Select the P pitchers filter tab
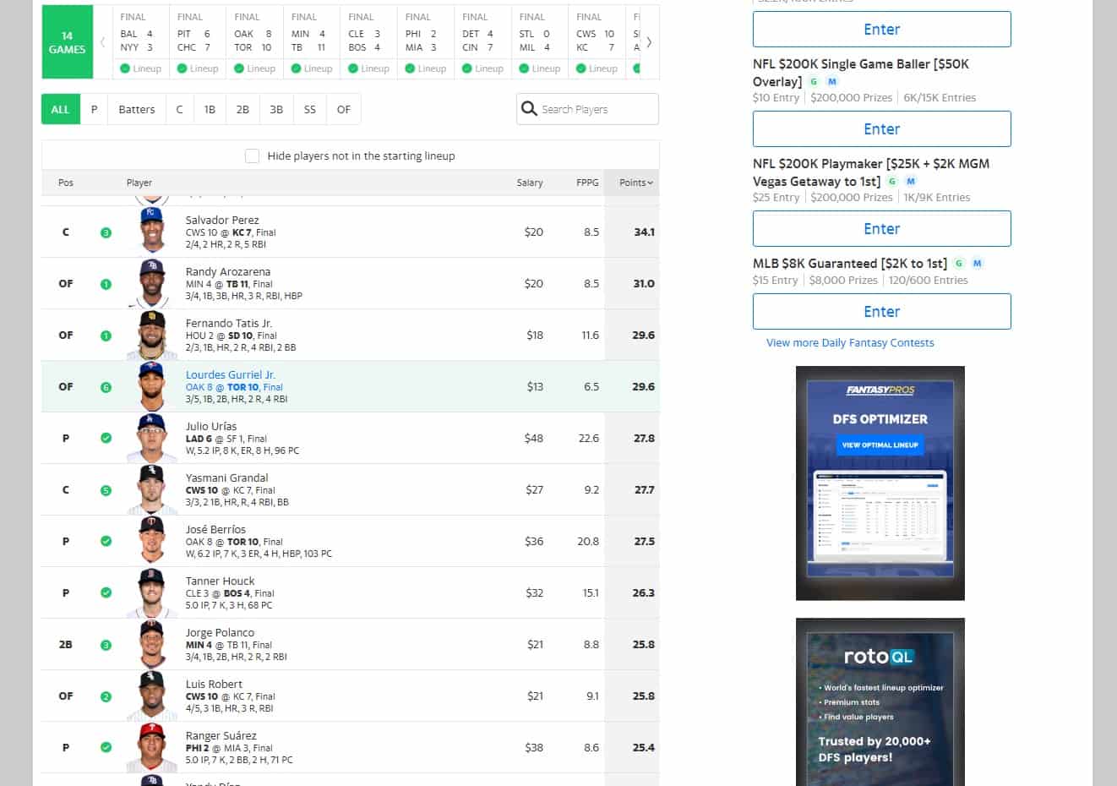 click(94, 109)
